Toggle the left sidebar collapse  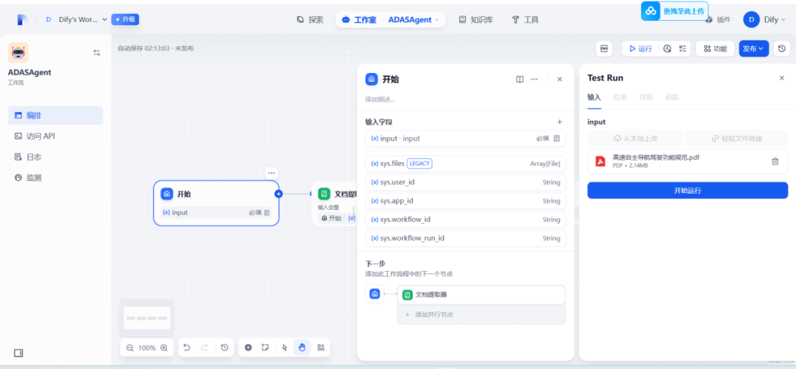click(18, 353)
